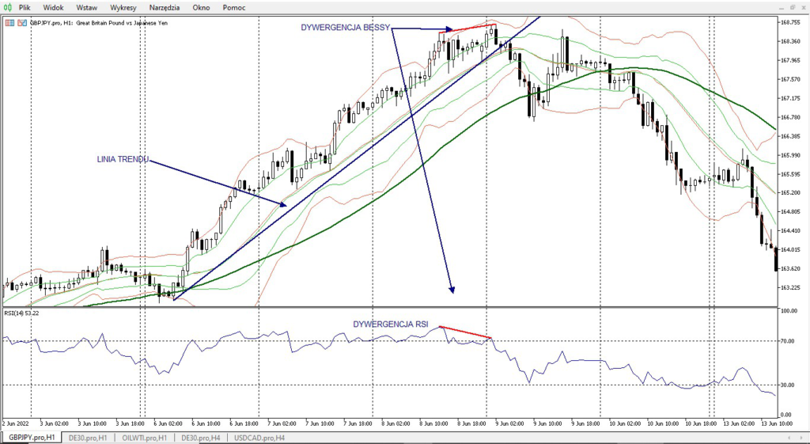Open the Wykresy menu
This screenshot has height=444, width=810.
click(x=123, y=7)
